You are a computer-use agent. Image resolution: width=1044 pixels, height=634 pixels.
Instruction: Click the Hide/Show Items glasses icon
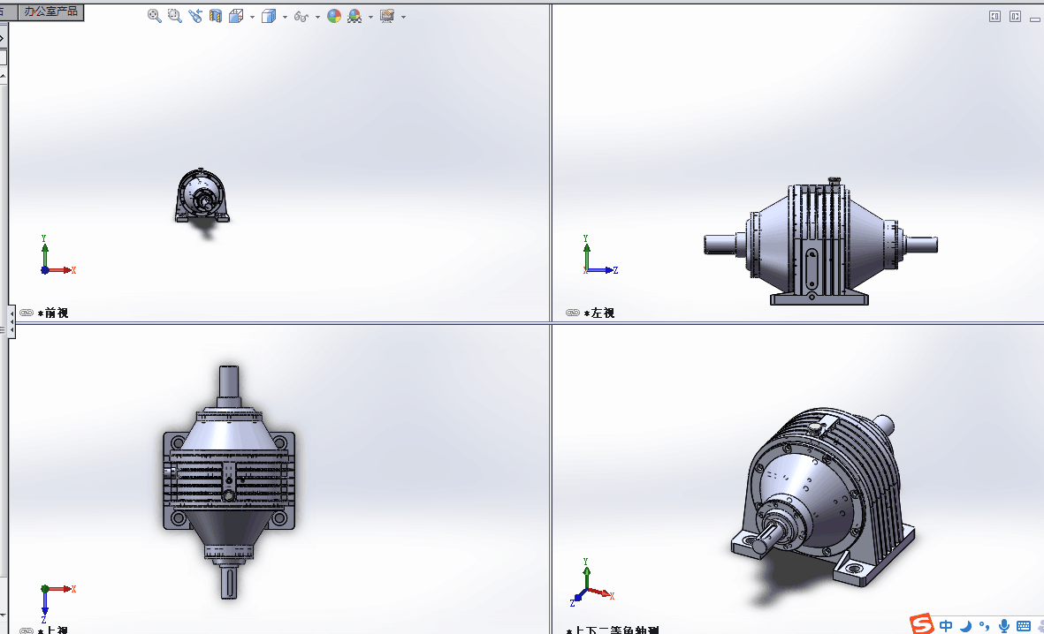pyautogui.click(x=301, y=17)
